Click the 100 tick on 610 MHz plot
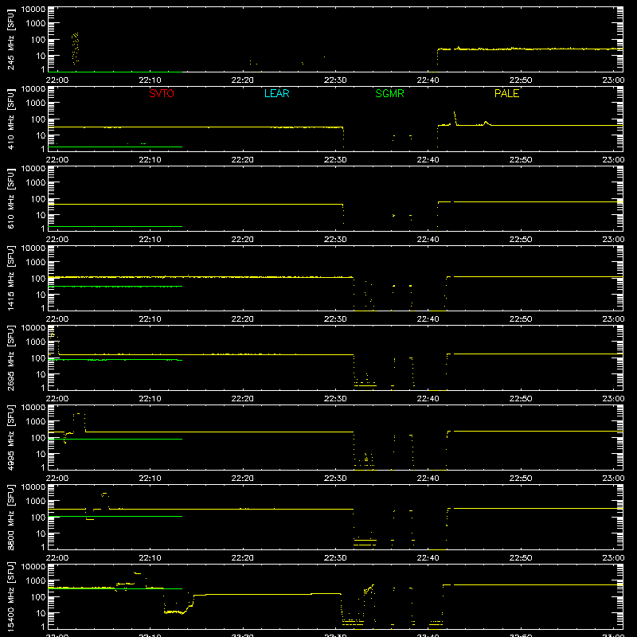The image size is (637, 637). point(38,199)
